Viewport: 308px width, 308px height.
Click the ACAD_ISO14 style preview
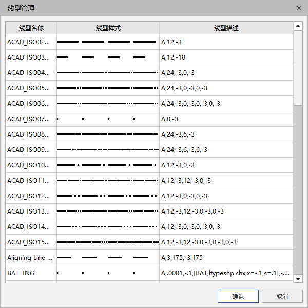coord(108,227)
